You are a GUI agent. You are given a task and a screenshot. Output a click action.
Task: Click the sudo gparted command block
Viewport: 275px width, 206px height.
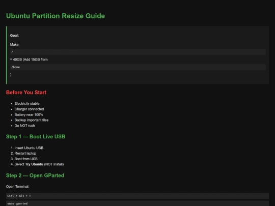(137, 203)
